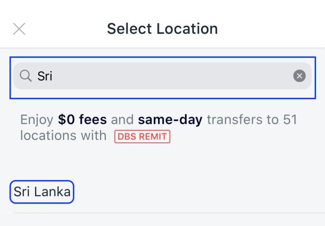Tap the blank row area beside Sri Lanka
This screenshot has width=325, height=226.
[197, 192]
